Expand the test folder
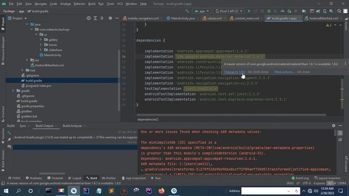This screenshot has height=196, width=349. 22,70
